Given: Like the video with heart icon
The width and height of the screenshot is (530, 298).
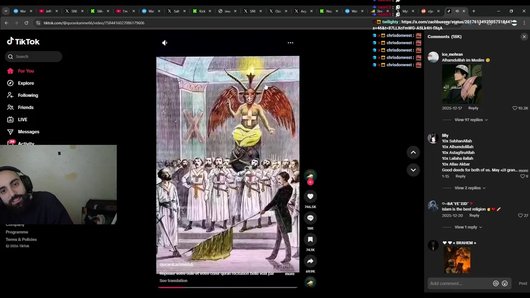Looking at the screenshot, I should click(310, 196).
